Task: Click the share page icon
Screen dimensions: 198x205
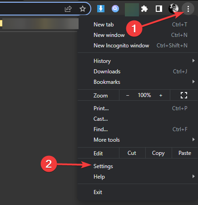Action: point(68,9)
